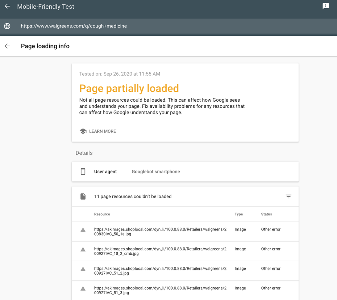Click the globe icon beside the URL

tap(7, 26)
